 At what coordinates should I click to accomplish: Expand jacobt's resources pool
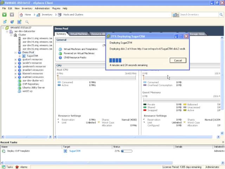pyautogui.click(x=15, y=63)
